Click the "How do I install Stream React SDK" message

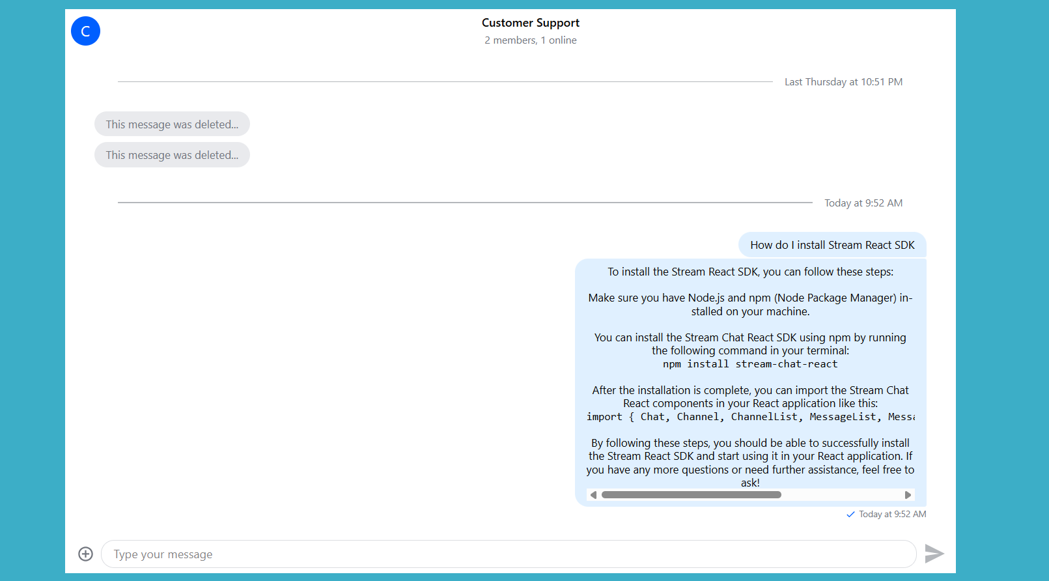(832, 245)
